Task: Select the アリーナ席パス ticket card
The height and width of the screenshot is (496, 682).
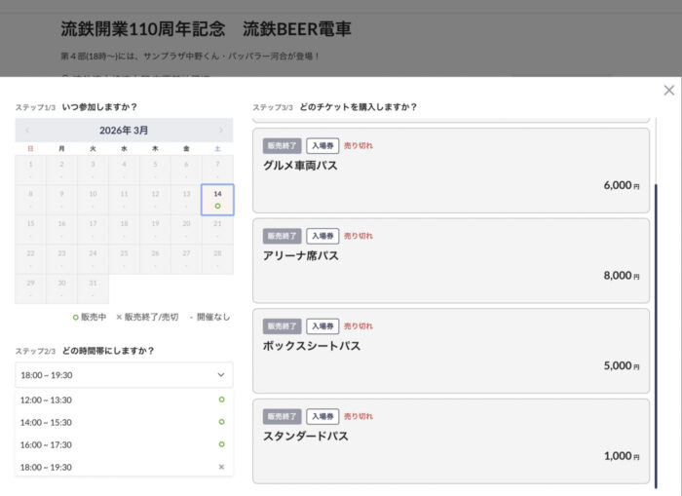Action: tap(450, 260)
